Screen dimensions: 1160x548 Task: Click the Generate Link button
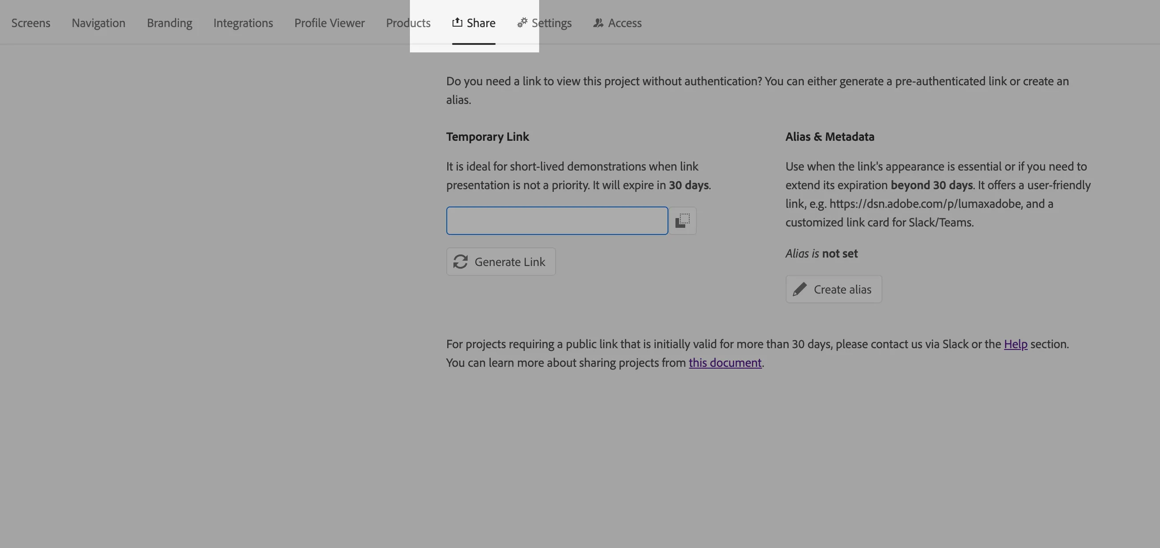[x=501, y=262]
